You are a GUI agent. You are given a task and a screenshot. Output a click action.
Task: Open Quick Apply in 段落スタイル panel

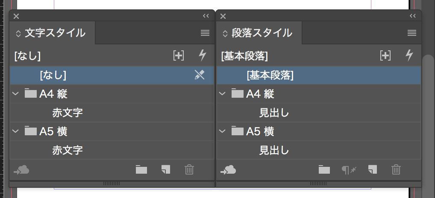409,55
